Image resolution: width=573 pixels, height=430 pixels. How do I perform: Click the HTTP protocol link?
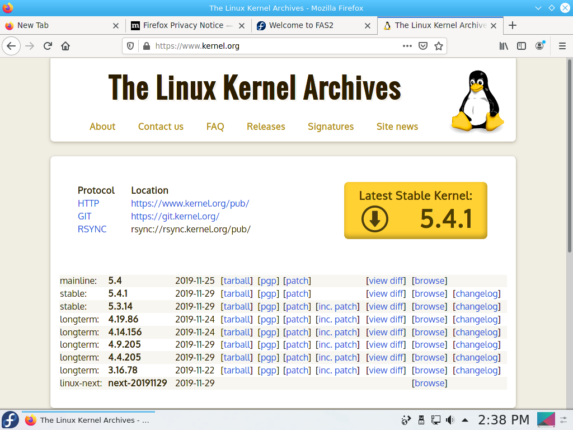(x=88, y=203)
